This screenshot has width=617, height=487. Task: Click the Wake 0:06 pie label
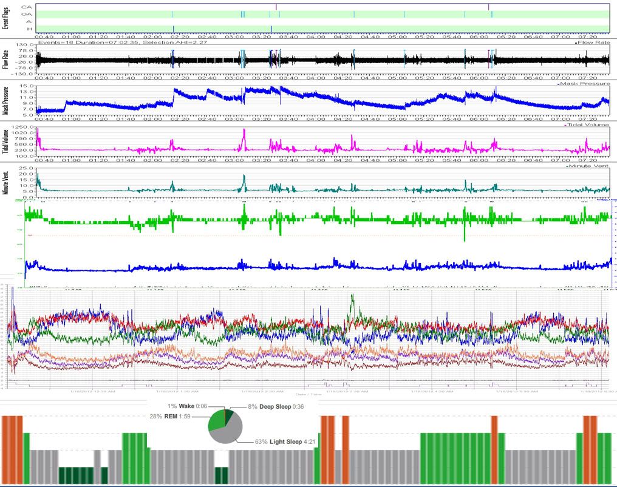click(x=189, y=406)
